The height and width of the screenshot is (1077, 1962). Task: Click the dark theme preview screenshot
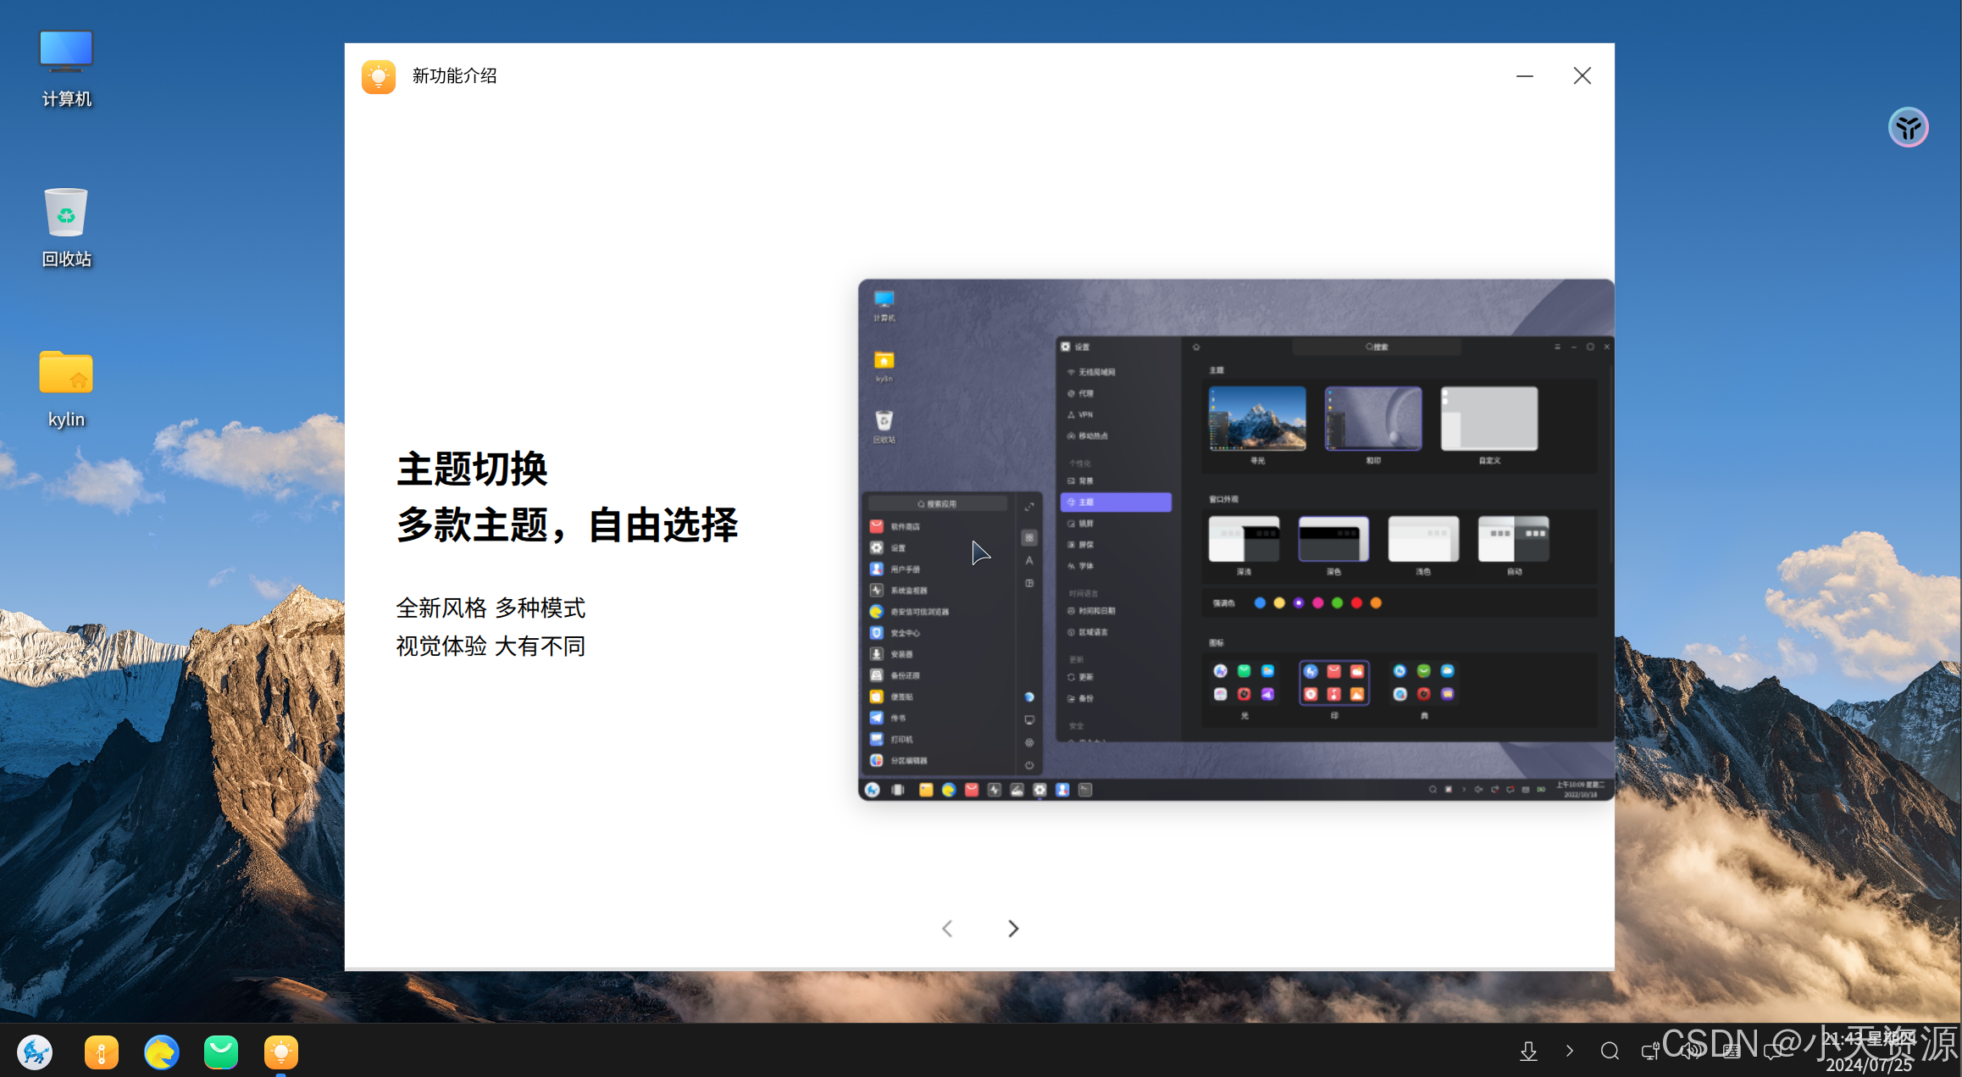click(x=1236, y=540)
